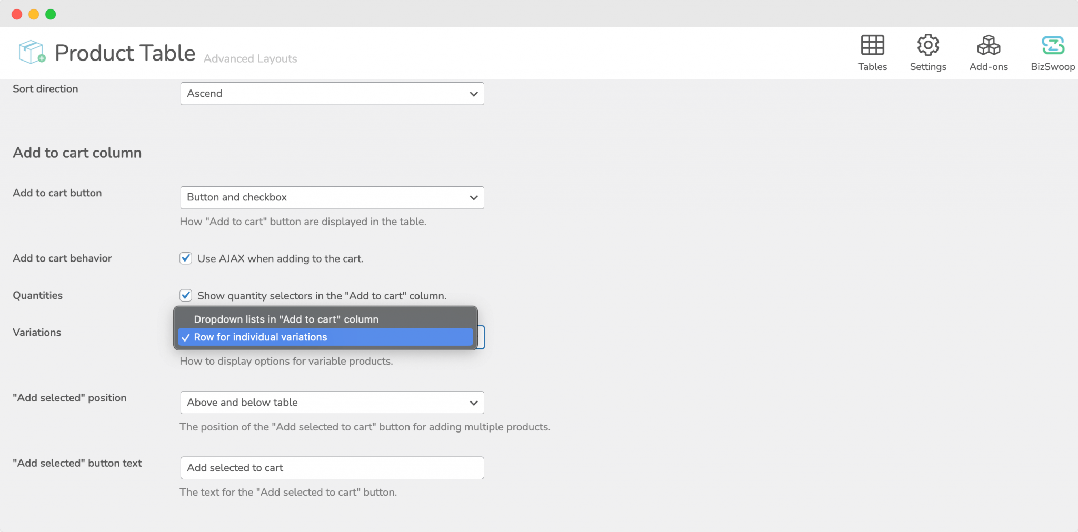Open the Add-ons cubes icon
The height and width of the screenshot is (532, 1078).
pyautogui.click(x=989, y=46)
